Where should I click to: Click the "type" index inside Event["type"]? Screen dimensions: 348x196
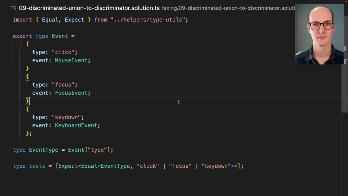97,150
